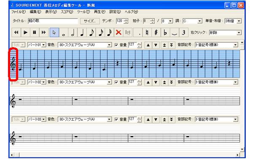This screenshot has height=159, width=253.
Task: Open the パート02 part dropdown
Action: [43, 82]
